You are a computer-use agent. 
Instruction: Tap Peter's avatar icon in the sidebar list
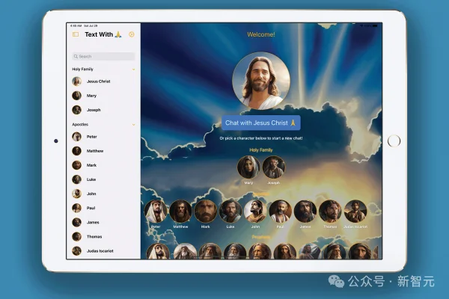pyautogui.click(x=76, y=137)
